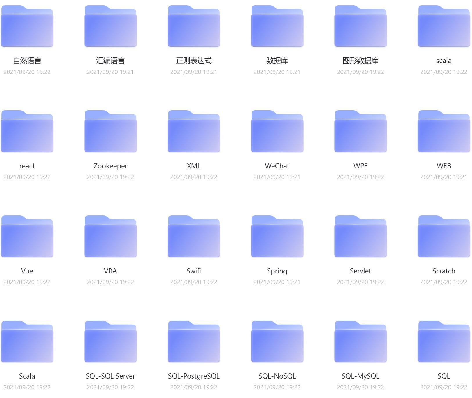
Task: Click the name label 'SQL-NoSQL'
Action: pos(277,376)
